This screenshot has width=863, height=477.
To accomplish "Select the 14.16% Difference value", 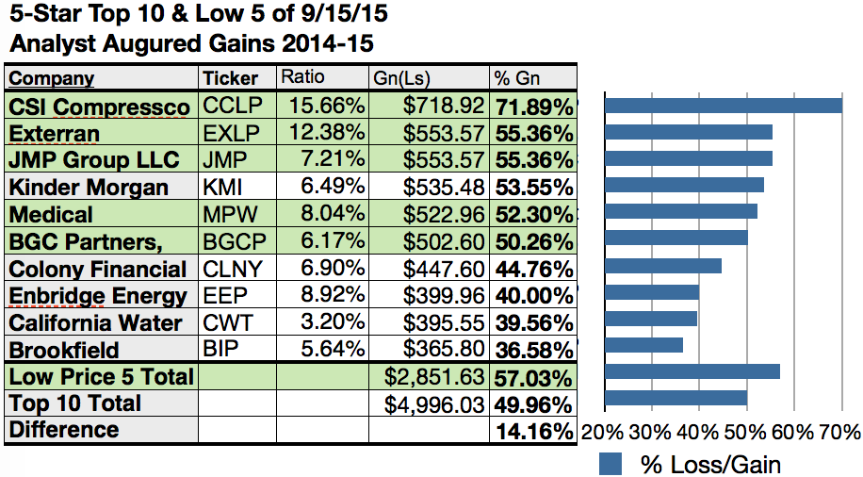I will pos(532,432).
